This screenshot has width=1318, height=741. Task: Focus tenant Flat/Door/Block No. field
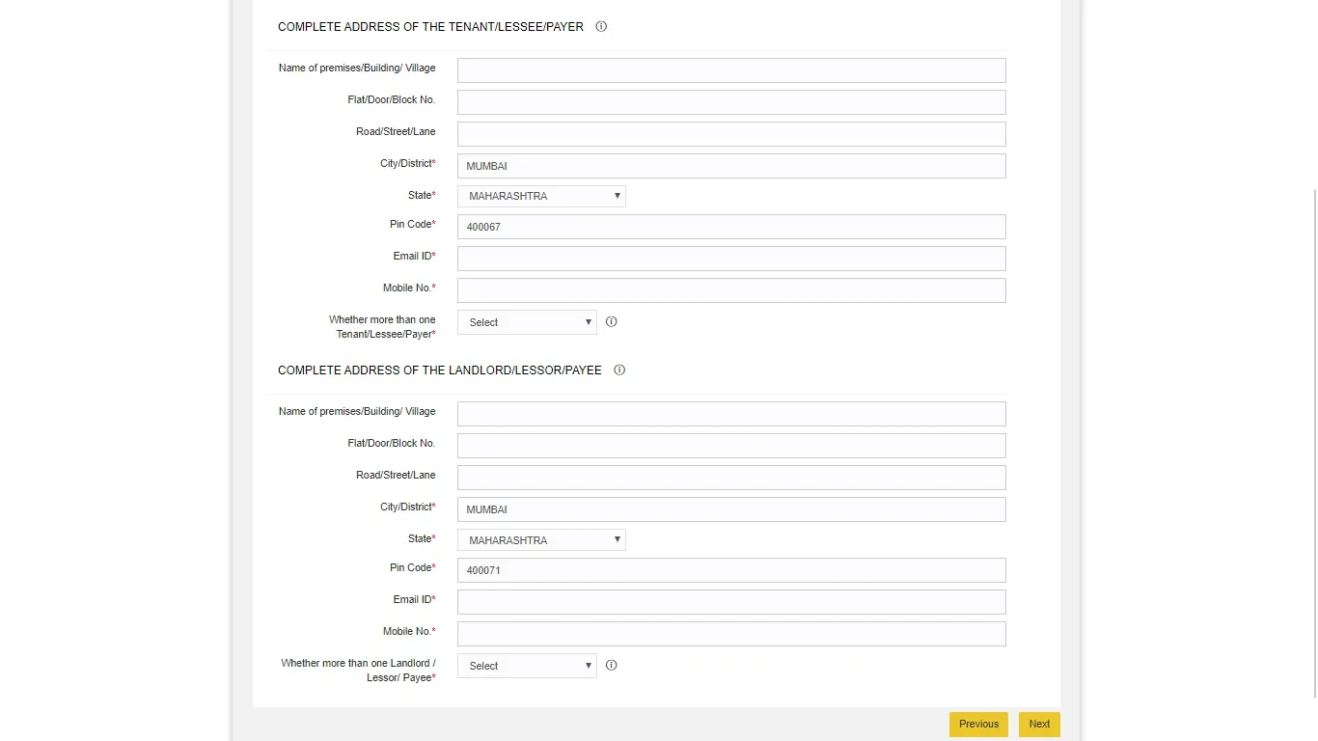(731, 102)
